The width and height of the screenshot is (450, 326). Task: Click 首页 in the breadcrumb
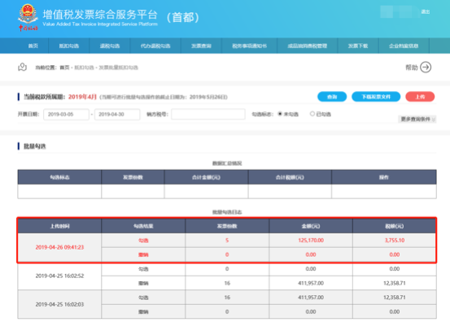(x=64, y=67)
